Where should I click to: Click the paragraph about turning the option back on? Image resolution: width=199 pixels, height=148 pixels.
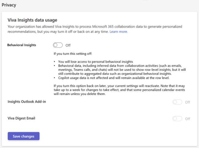pos(118,90)
